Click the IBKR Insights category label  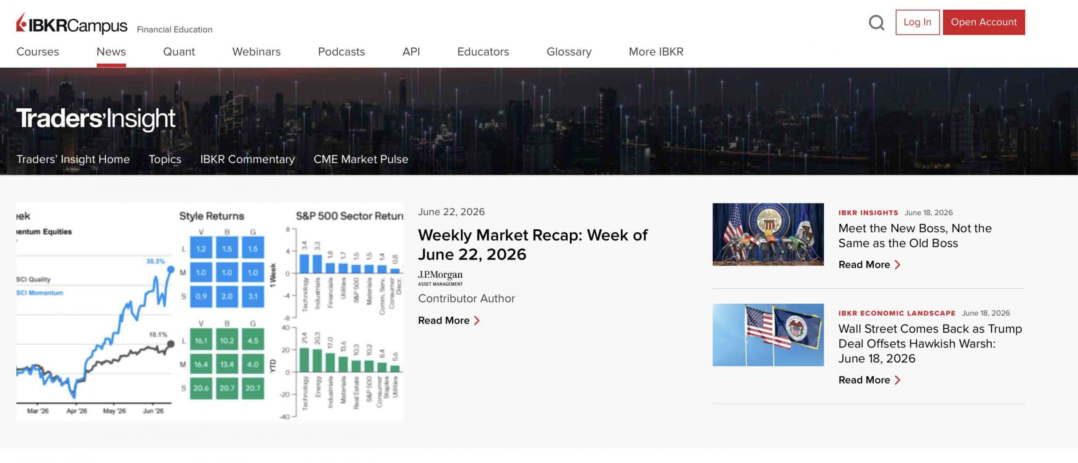868,213
